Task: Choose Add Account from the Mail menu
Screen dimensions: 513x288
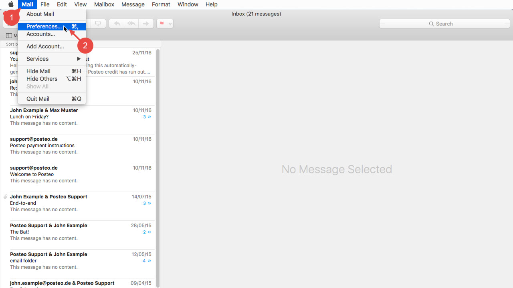Action: tap(45, 46)
